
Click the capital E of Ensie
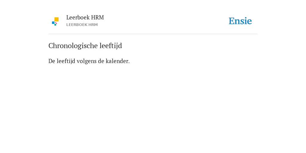(232, 21)
